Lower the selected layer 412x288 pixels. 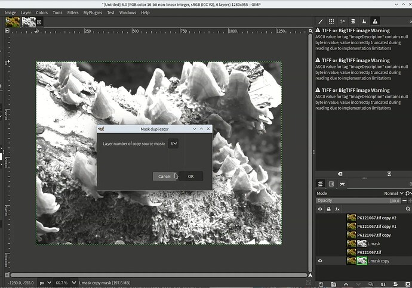click(x=358, y=284)
